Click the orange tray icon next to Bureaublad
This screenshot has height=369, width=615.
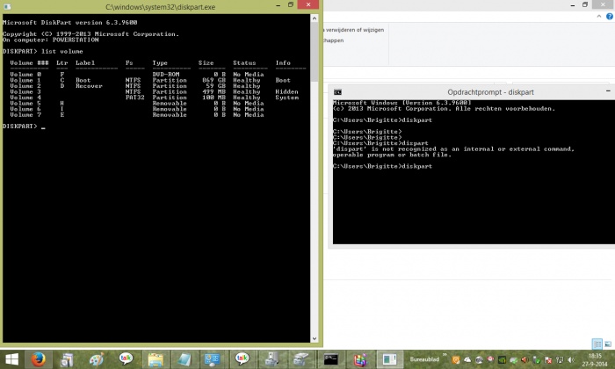(456, 359)
